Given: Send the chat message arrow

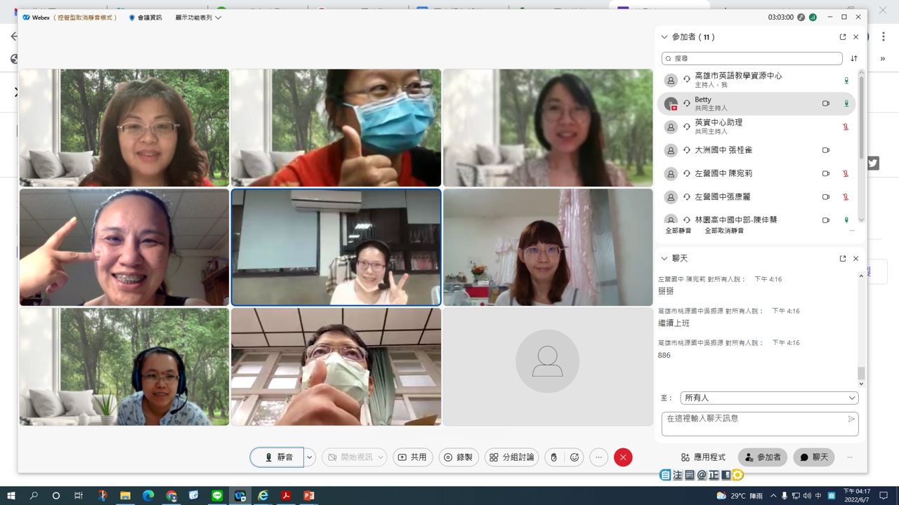Looking at the screenshot, I should pos(851,419).
